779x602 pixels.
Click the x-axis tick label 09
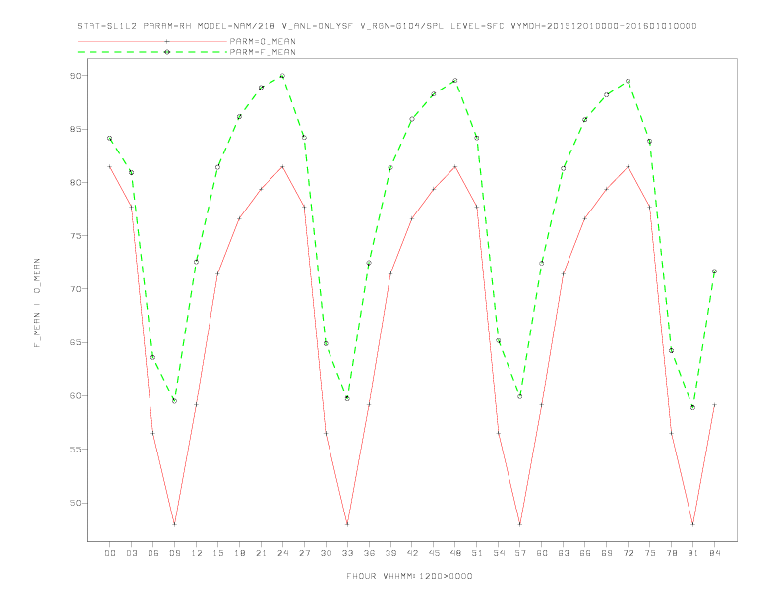[x=175, y=553]
